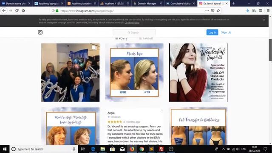Open a new browser tab
Image resolution: width=272 pixels, height=153 pixels.
pyautogui.click(x=233, y=3)
